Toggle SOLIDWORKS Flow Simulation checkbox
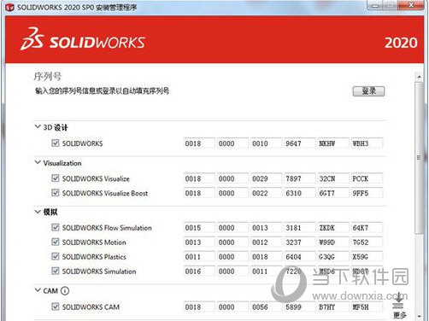Screen dimensions: 429x321 point(56,227)
